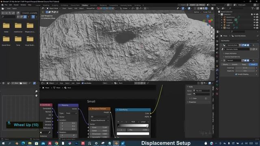This screenshot has width=260, height=146.
Task: Click the viewport camera view gizmo
Action: (x=212, y=36)
